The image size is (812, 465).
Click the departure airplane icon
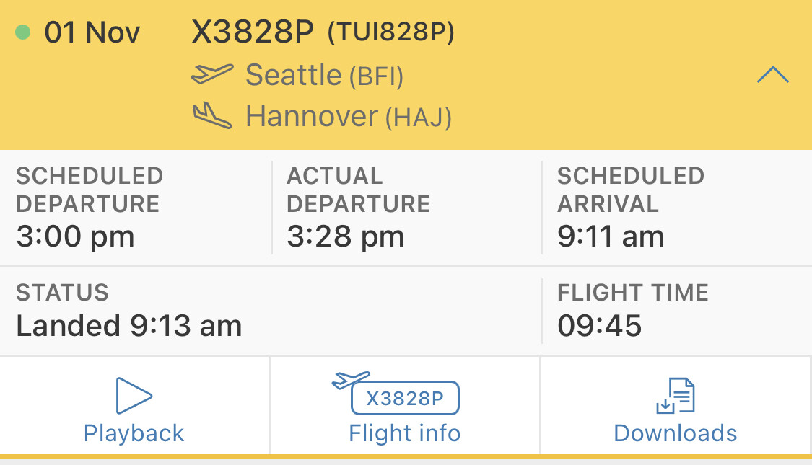coord(212,74)
